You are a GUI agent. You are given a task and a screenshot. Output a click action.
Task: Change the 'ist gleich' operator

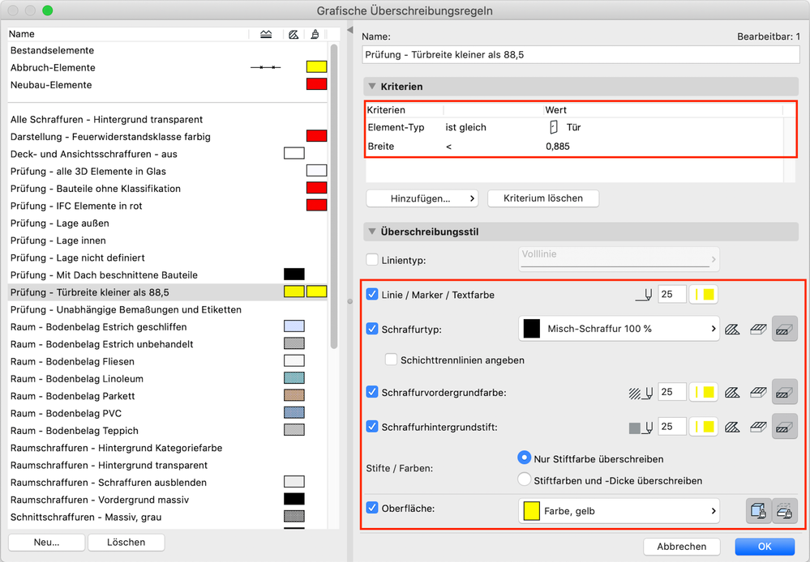[465, 127]
